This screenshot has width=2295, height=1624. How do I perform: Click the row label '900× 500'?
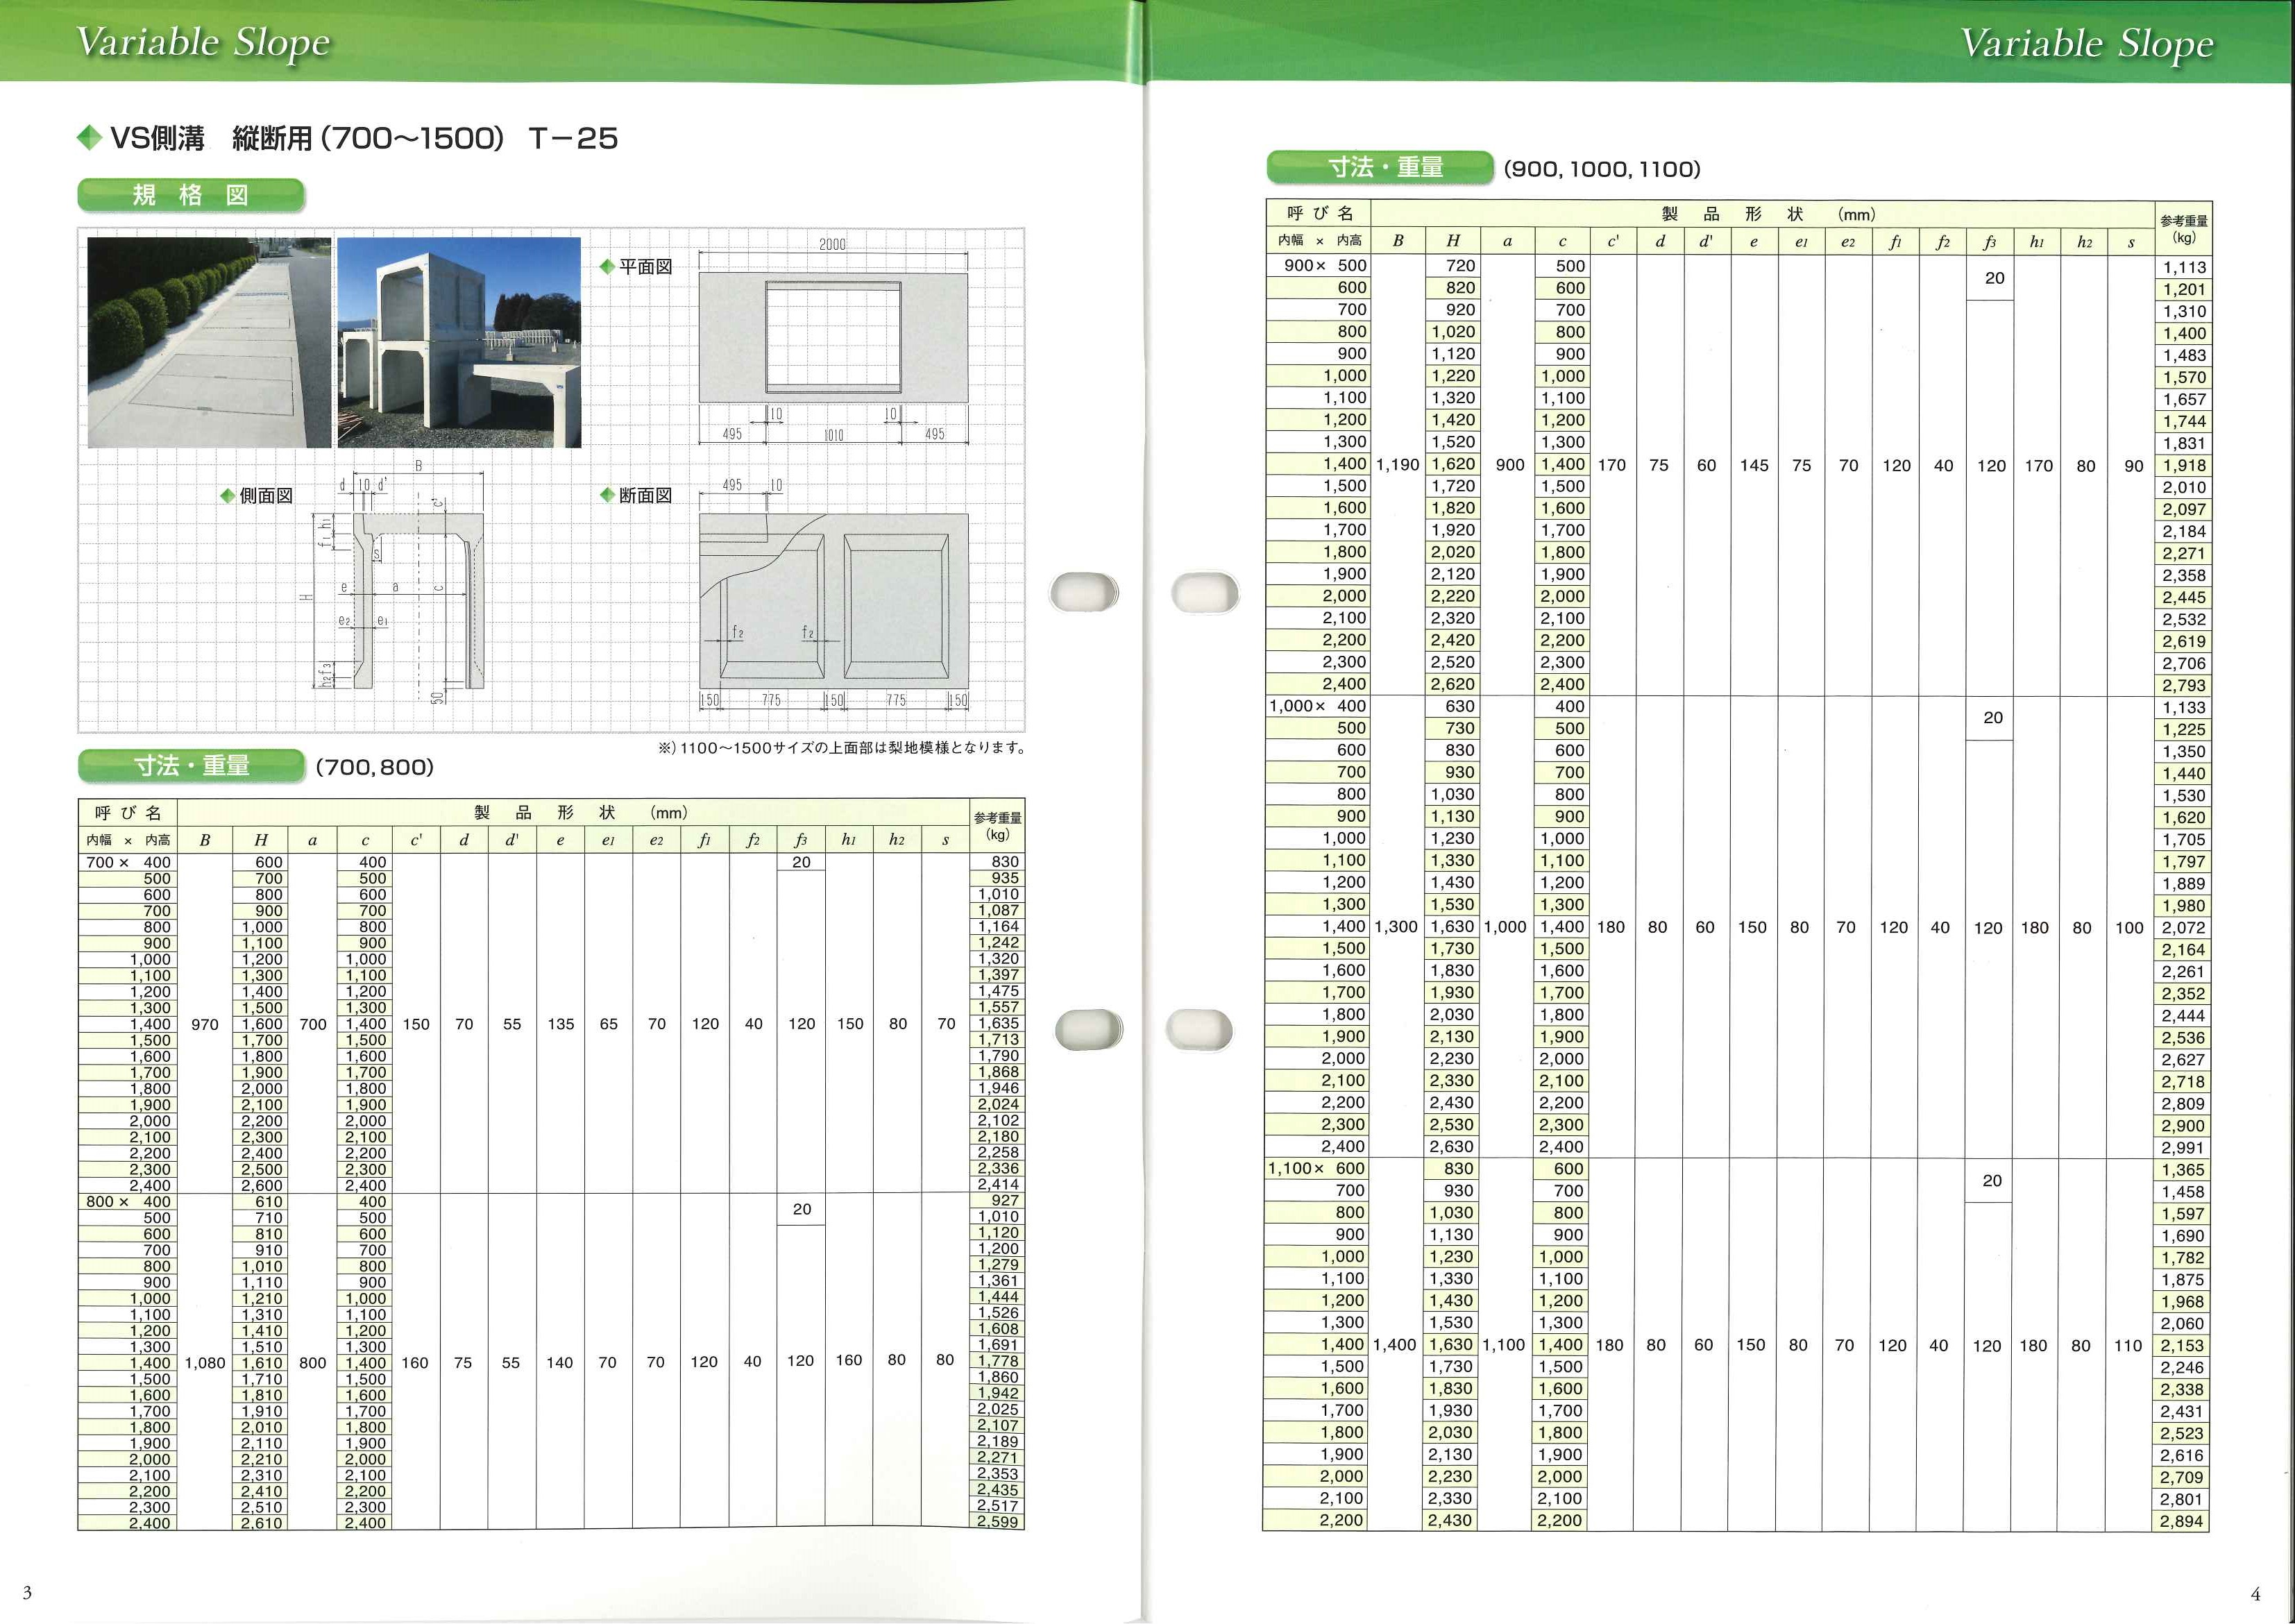pos(1325,266)
